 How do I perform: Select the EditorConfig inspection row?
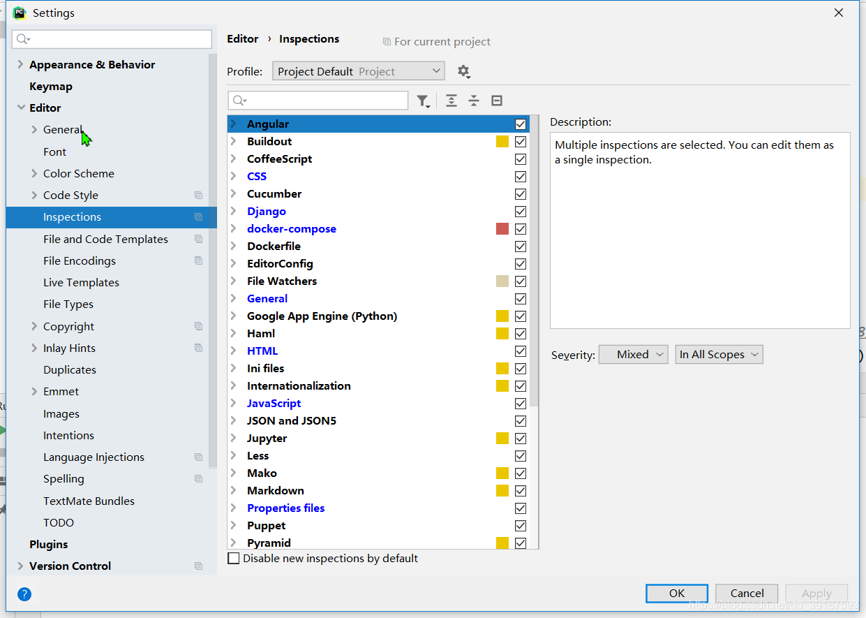point(378,263)
